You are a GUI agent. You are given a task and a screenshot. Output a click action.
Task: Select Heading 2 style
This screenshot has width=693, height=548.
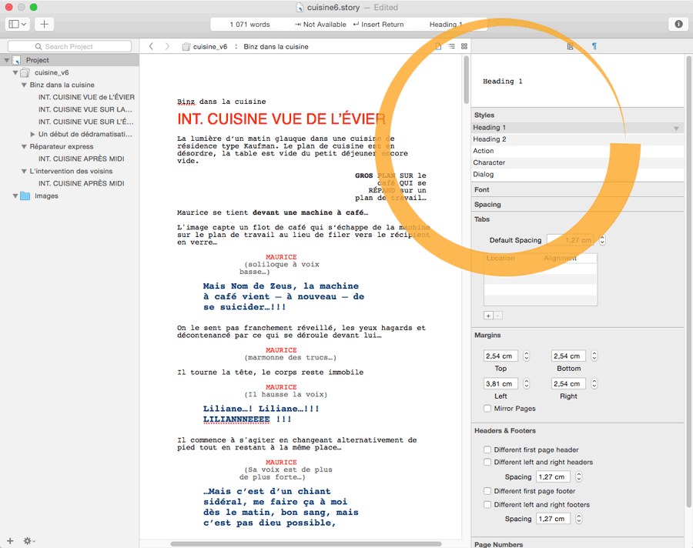577,139
